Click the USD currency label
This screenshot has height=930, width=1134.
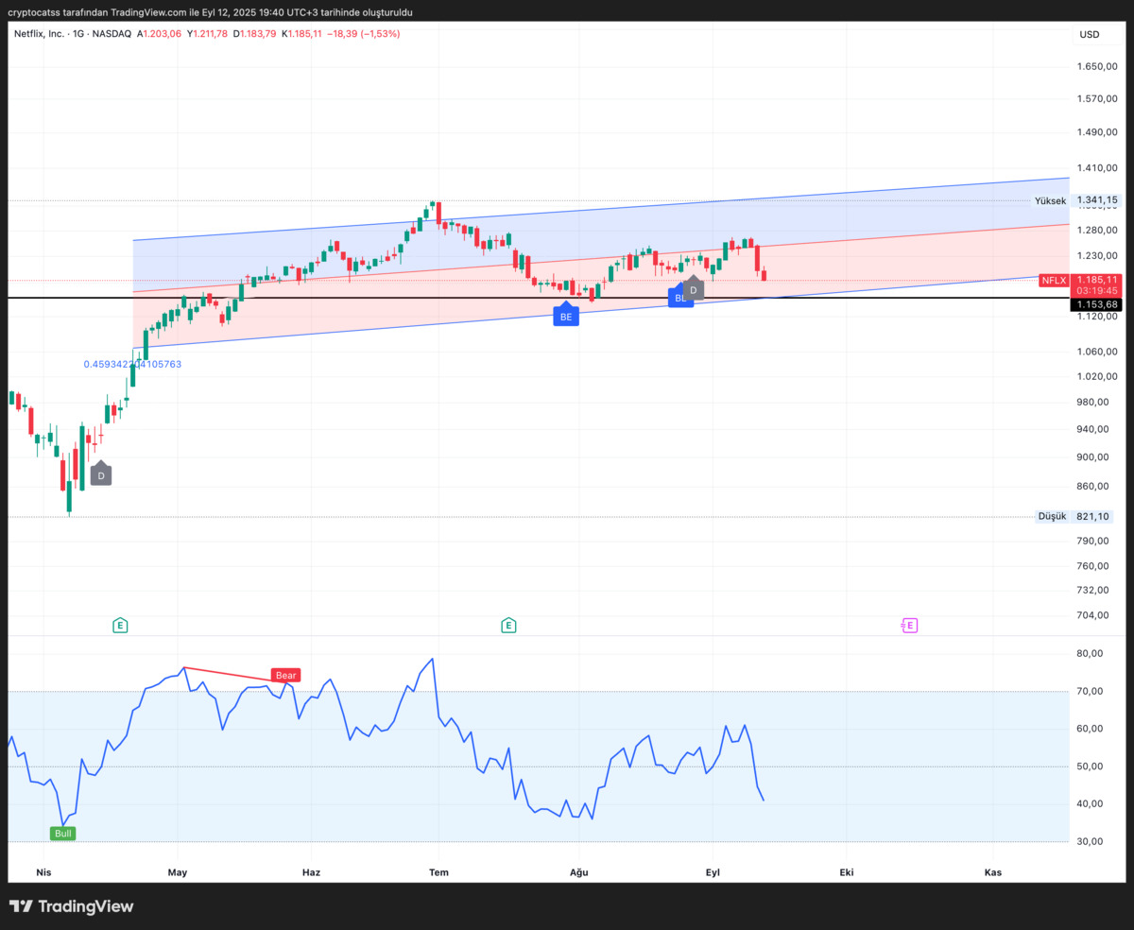[1090, 34]
